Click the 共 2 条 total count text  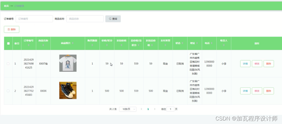click(113, 109)
